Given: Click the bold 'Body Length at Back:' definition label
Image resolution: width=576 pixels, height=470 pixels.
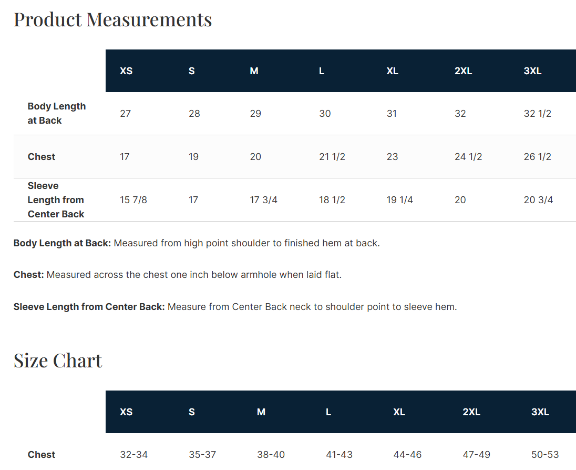Looking at the screenshot, I should tap(62, 243).
